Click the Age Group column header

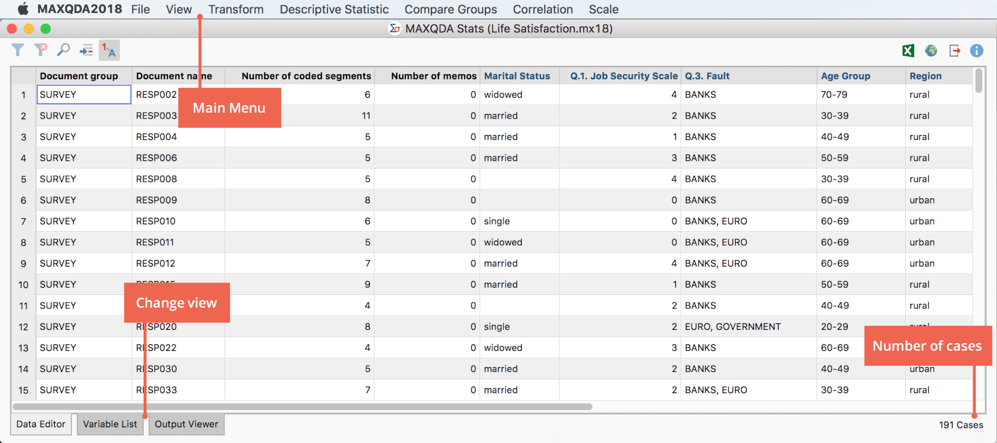(861, 76)
